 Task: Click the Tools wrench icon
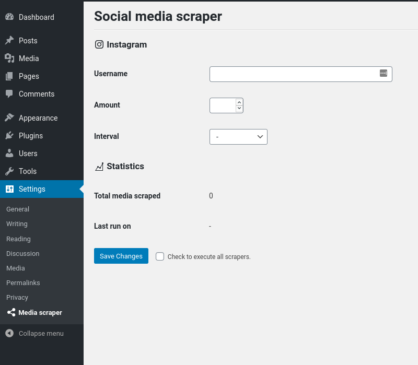click(9, 171)
